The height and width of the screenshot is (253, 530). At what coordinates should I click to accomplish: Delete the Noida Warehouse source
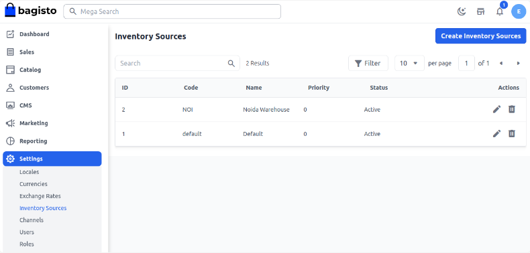pos(512,109)
